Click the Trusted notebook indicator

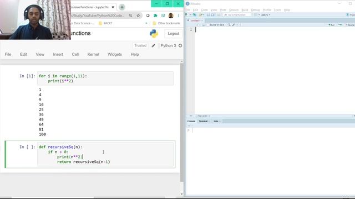(x=140, y=45)
